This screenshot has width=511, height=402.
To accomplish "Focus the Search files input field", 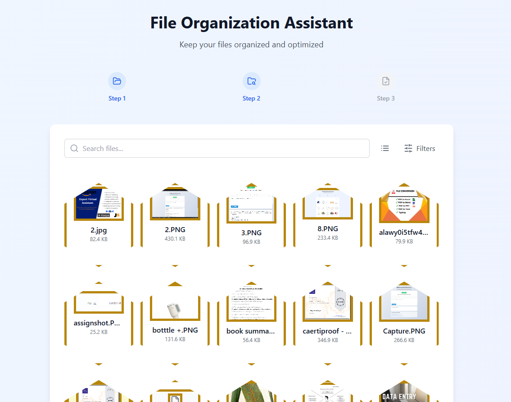I will click(x=217, y=148).
